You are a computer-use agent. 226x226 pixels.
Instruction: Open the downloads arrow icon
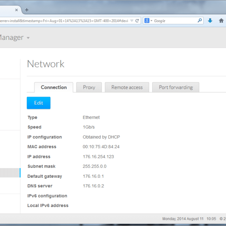pos(210,20)
